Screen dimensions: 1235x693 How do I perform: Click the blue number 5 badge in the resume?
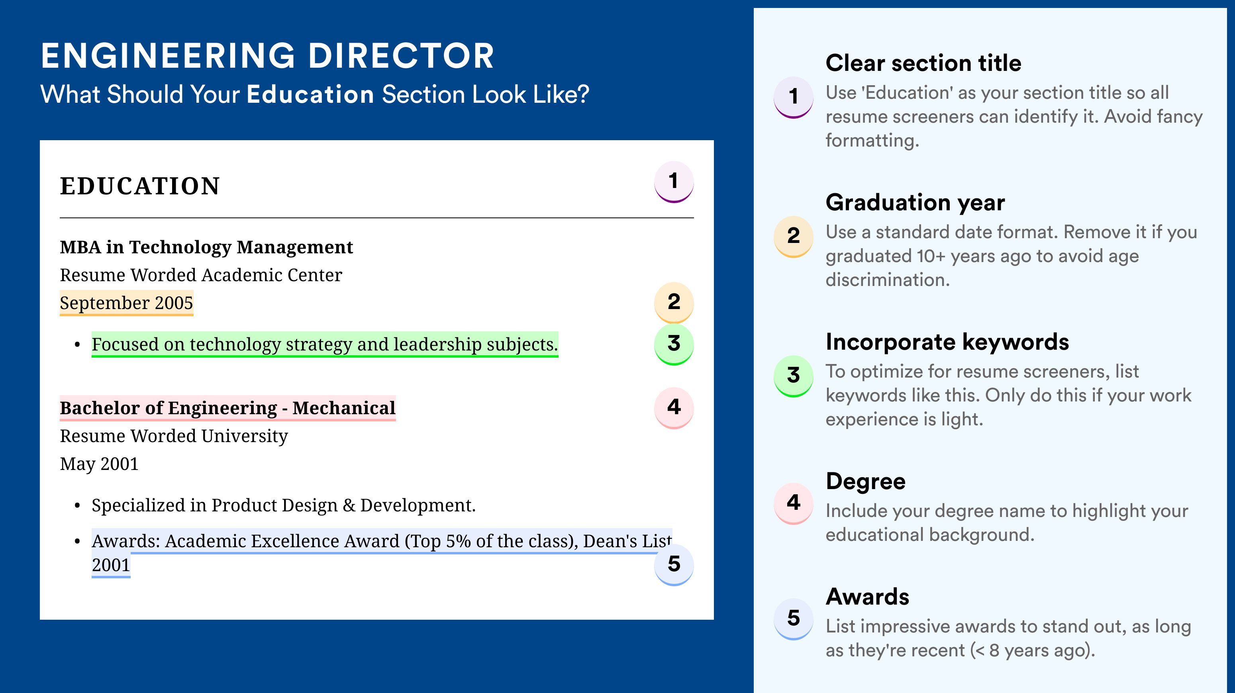(674, 565)
